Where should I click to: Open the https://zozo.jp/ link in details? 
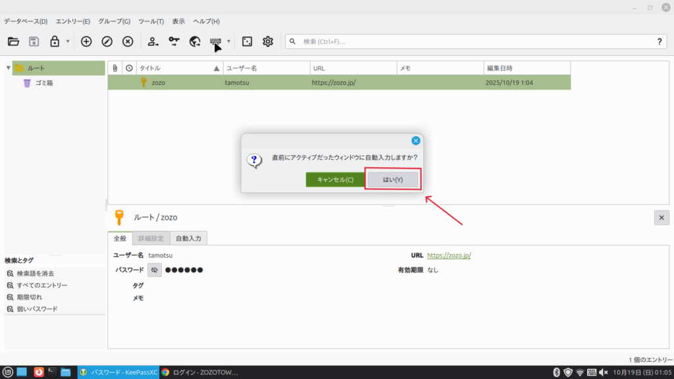point(449,255)
